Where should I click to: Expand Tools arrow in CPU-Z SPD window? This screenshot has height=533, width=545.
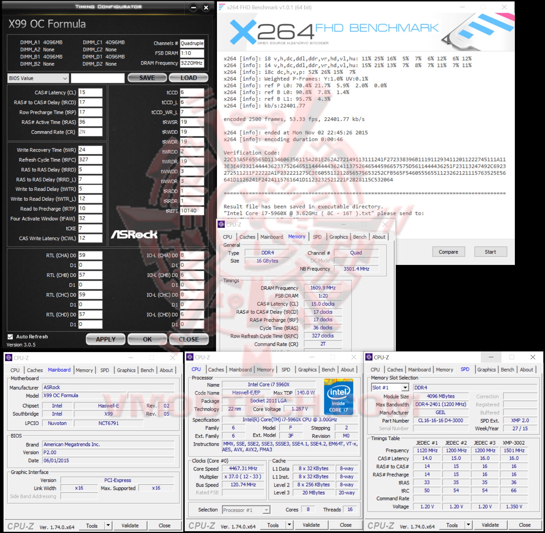click(x=468, y=525)
